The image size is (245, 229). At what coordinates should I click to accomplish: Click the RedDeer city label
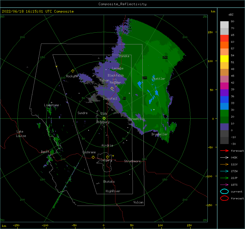(115, 83)
